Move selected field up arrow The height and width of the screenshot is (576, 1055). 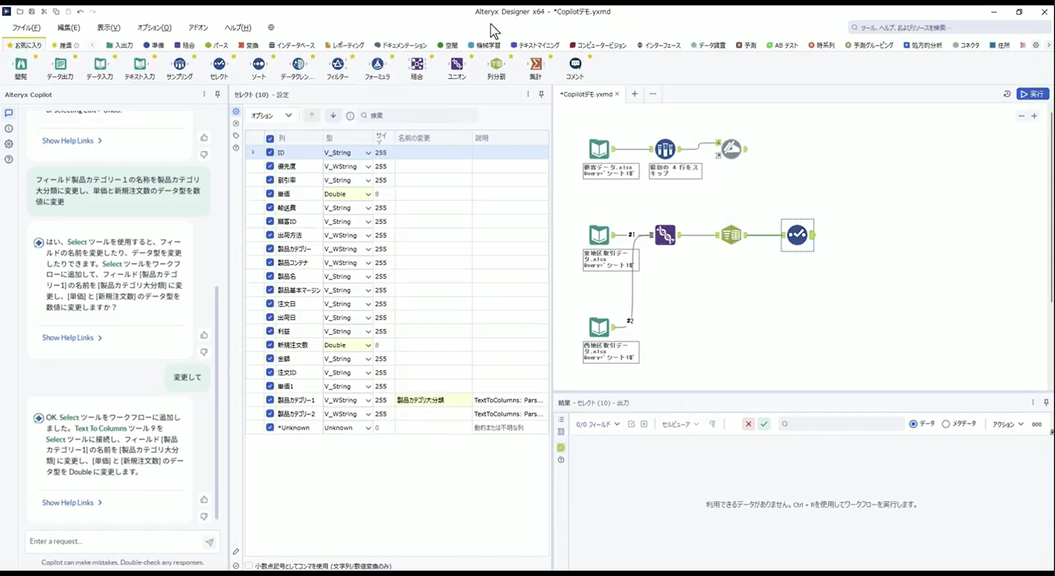point(312,116)
